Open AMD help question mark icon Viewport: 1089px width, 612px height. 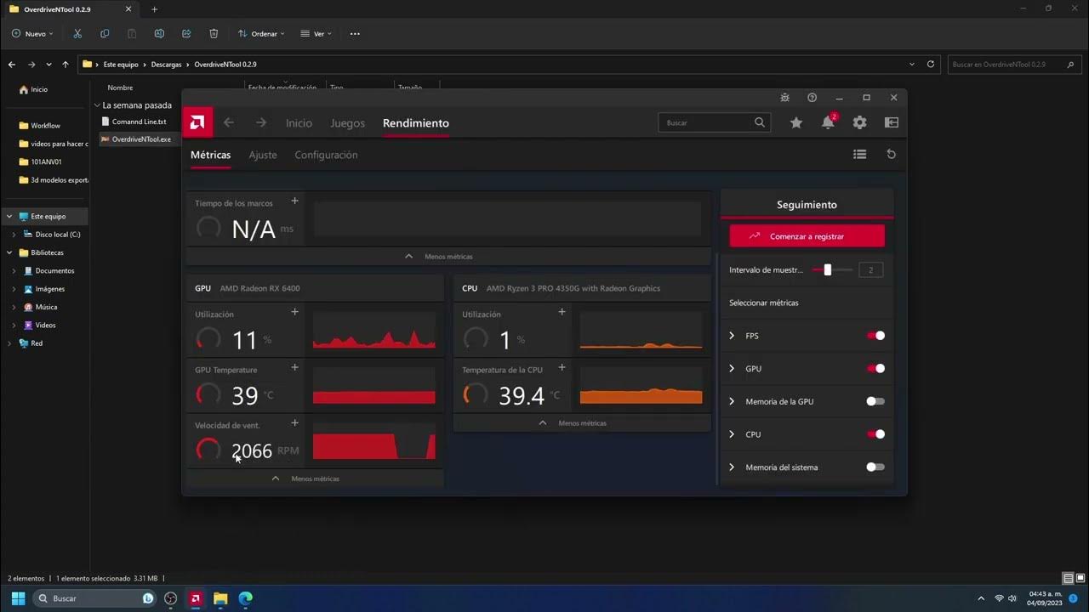(x=812, y=98)
